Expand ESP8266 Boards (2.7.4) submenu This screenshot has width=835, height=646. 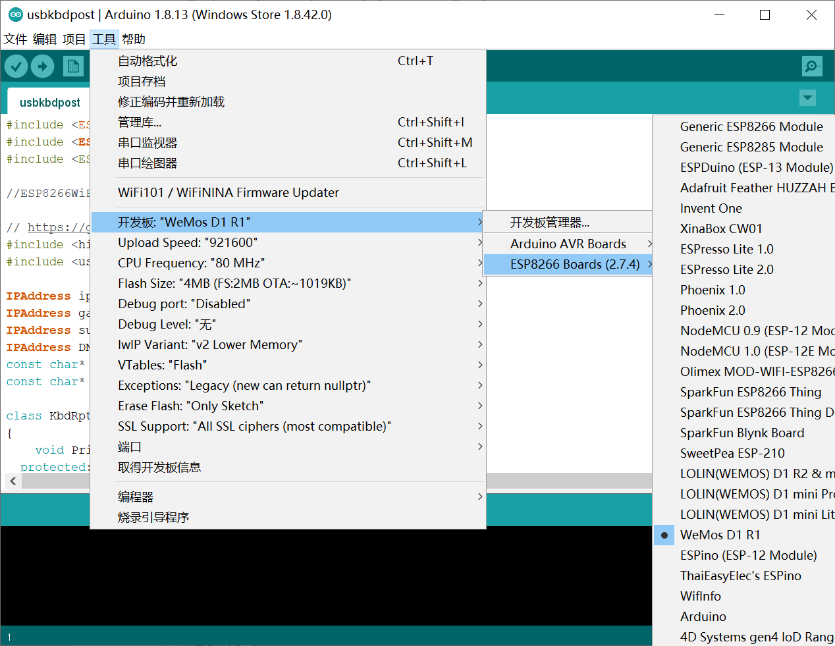[569, 264]
